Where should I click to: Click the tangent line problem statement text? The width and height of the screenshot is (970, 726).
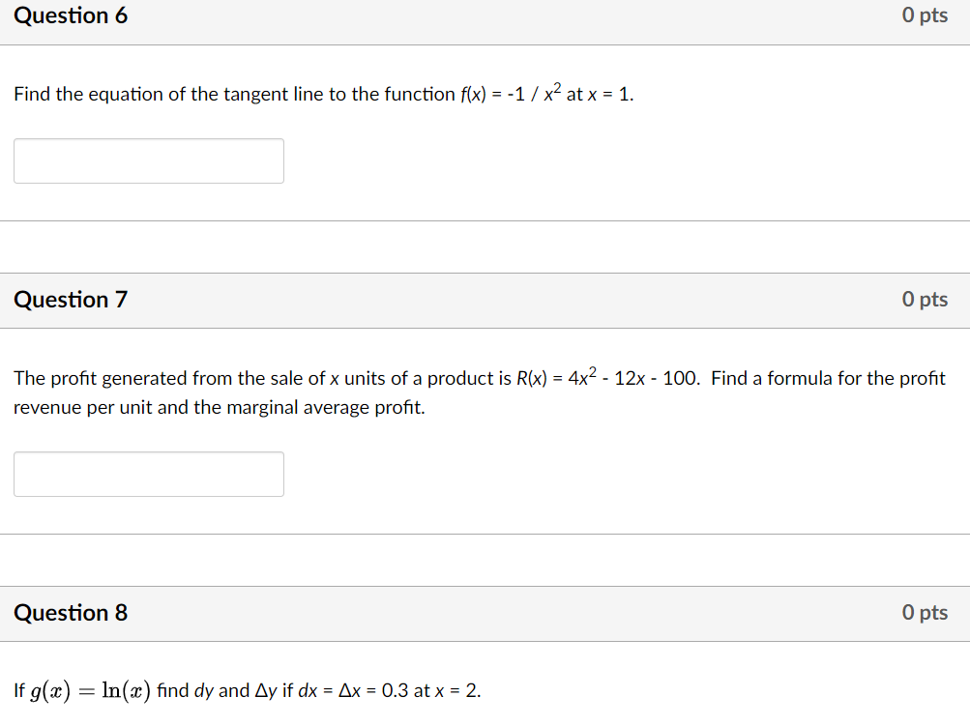pyautogui.click(x=322, y=94)
